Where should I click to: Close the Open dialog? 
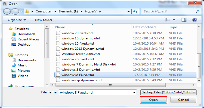pos(195,3)
